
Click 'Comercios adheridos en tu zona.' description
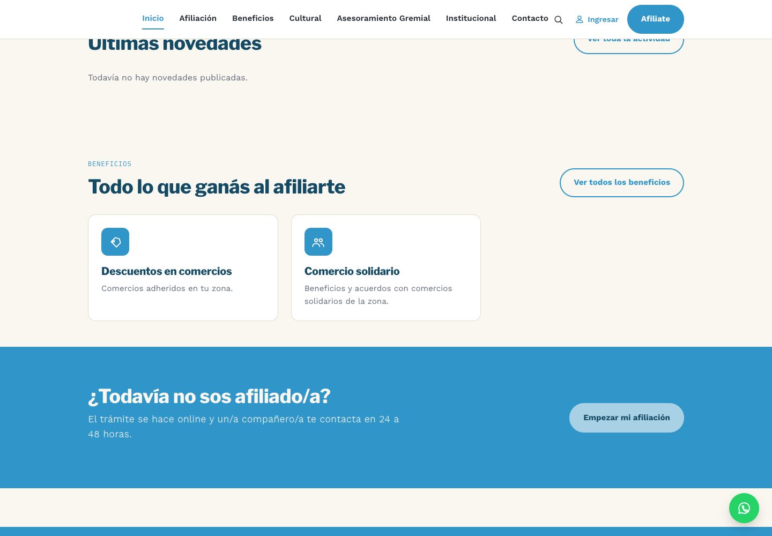[167, 288]
